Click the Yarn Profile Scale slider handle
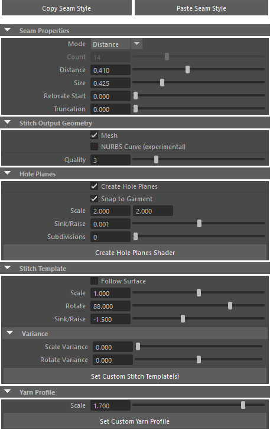The image size is (270, 429). pos(243,405)
